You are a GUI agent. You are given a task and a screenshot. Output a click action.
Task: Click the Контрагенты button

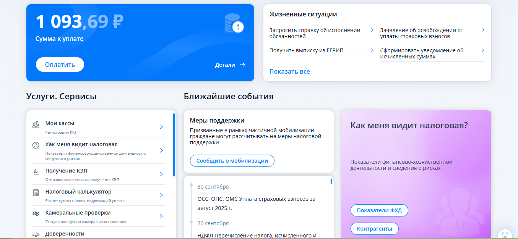pyautogui.click(x=374, y=229)
